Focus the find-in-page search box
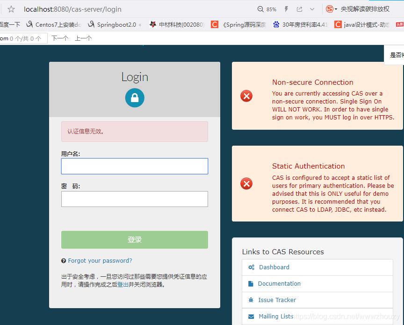The width and height of the screenshot is (404, 325). (23, 38)
